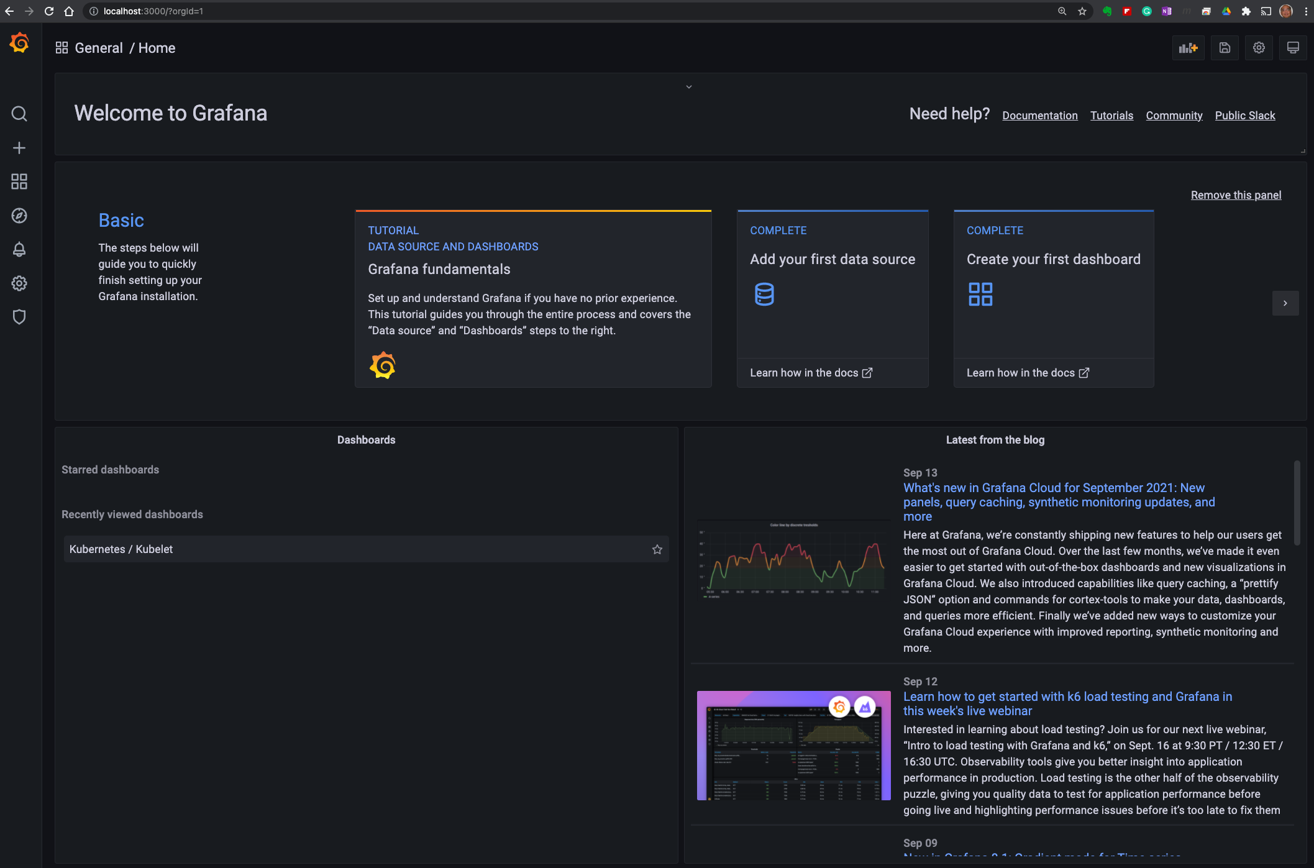Open the Kubernetes / Kubelet dashboard entry
Image resolution: width=1314 pixels, height=868 pixels.
121,549
